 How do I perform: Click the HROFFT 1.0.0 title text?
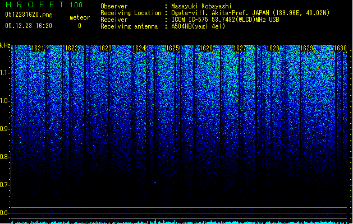44,4
